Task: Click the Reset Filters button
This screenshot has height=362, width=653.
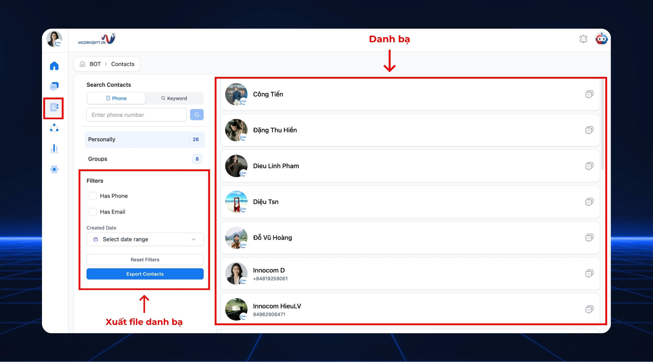Action: click(x=145, y=260)
